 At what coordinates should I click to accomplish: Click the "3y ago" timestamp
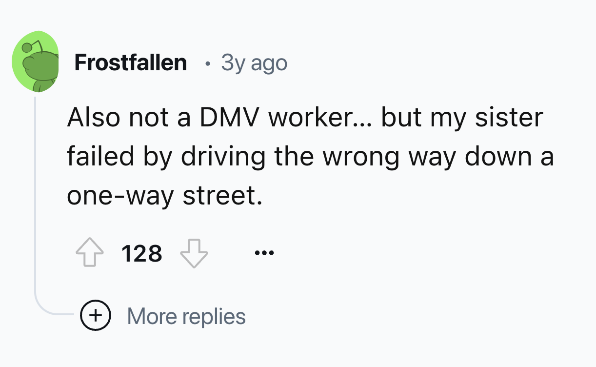pos(254,63)
